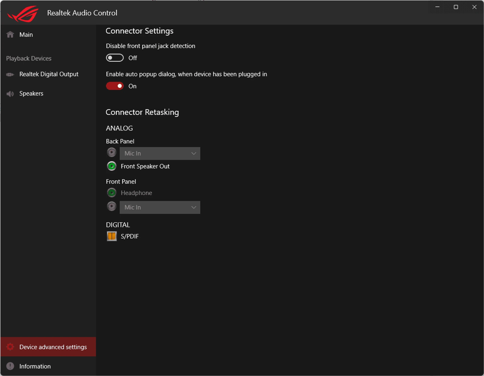
Task: Click the Front Panel Mic In jack icon
Action: coord(112,206)
